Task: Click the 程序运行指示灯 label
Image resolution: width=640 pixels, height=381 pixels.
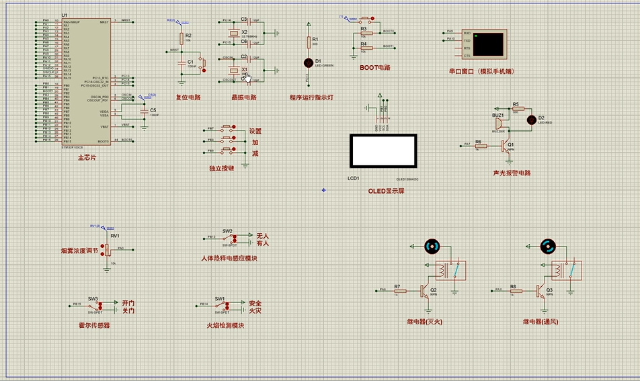Action: 311,97
